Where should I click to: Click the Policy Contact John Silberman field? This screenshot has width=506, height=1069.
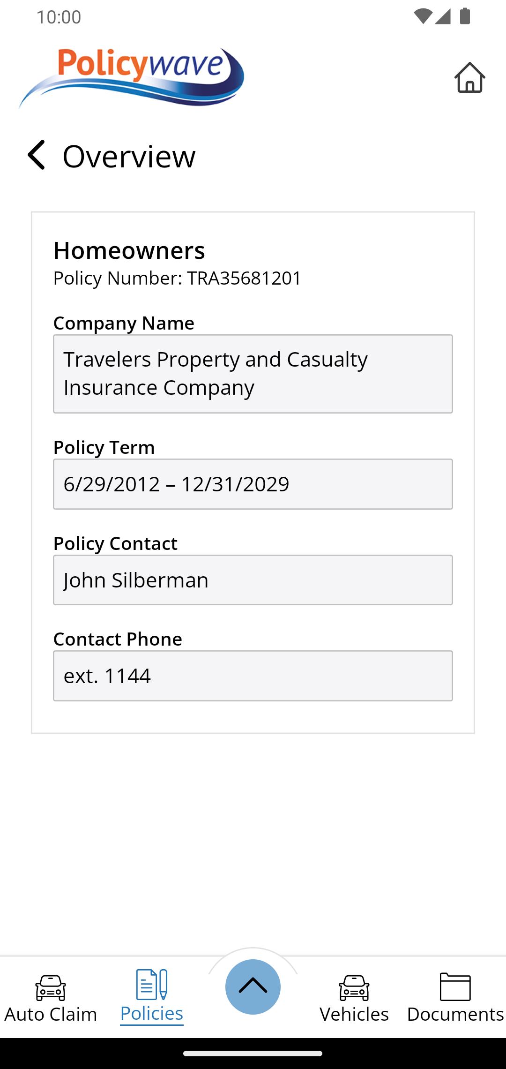pos(253,580)
